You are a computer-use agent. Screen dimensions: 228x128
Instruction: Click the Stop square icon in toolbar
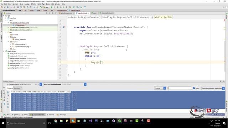coord(67,7)
